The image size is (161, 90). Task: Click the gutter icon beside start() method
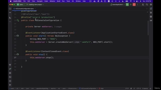point(18,36)
